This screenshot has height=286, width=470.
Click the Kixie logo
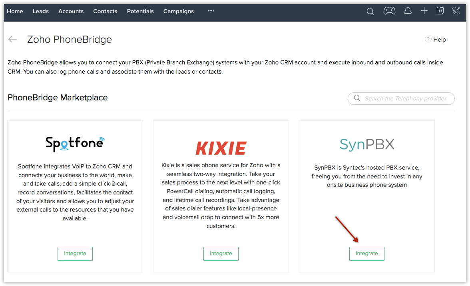[x=221, y=148]
